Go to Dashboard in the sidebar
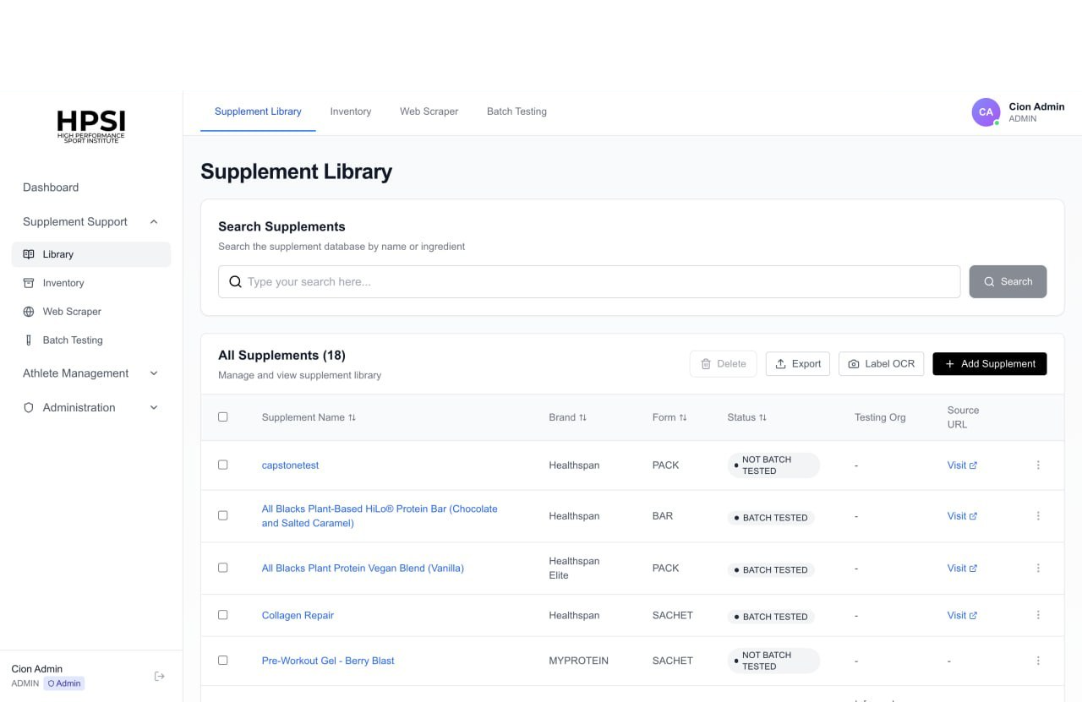The width and height of the screenshot is (1082, 702). [x=51, y=188]
